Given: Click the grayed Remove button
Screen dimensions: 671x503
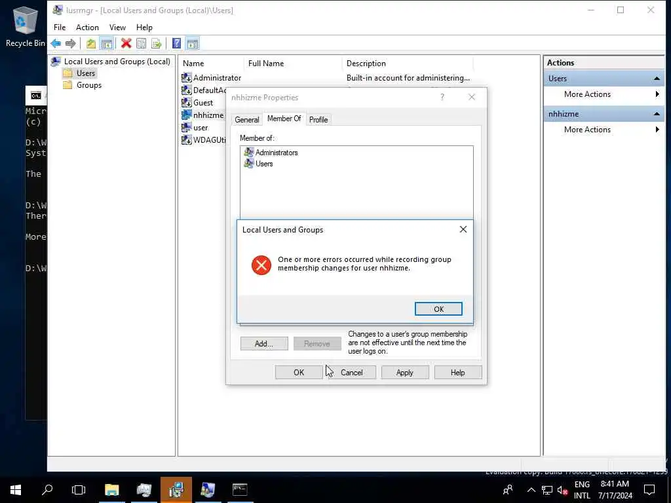Looking at the screenshot, I should pyautogui.click(x=317, y=343).
